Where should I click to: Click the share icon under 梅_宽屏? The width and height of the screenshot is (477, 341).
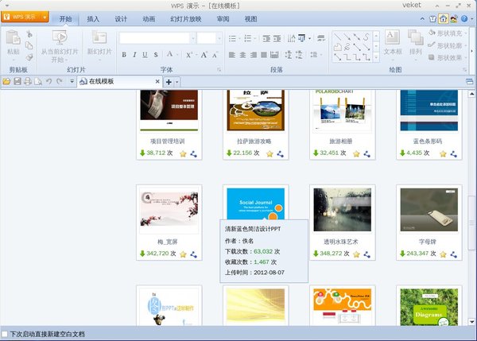coord(193,254)
